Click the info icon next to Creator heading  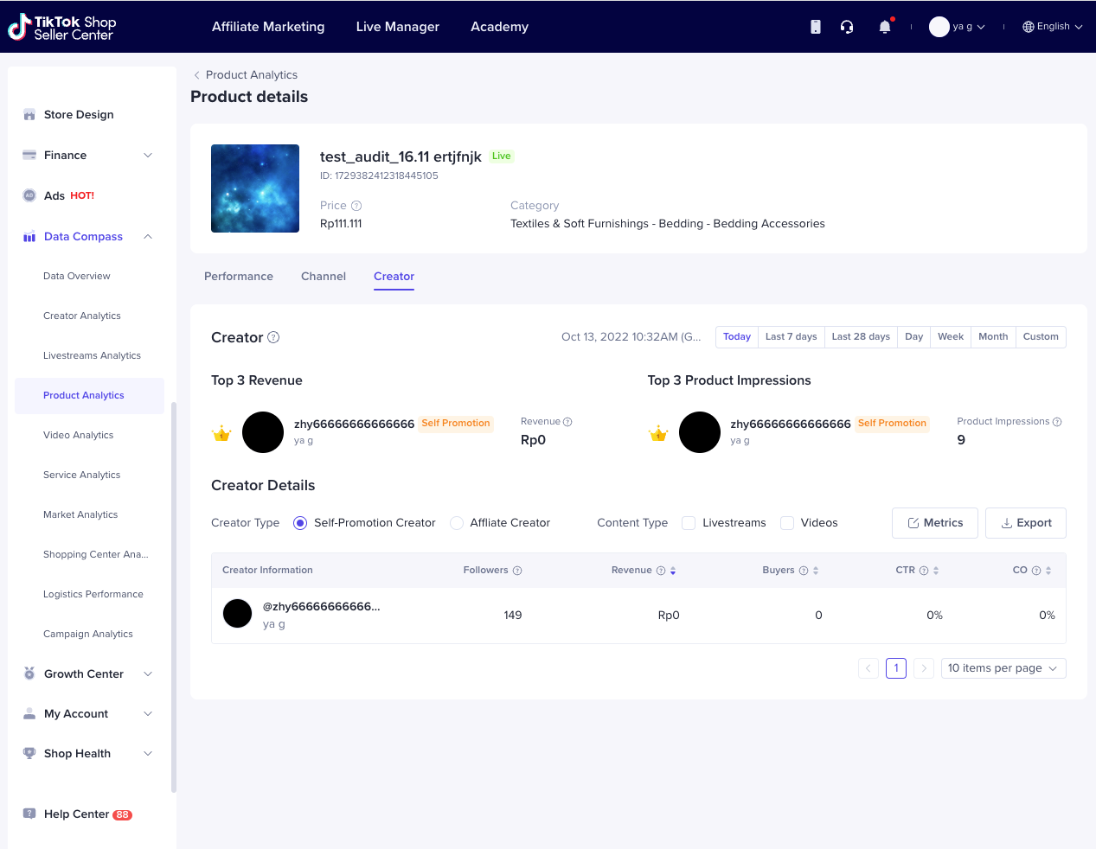tap(273, 337)
